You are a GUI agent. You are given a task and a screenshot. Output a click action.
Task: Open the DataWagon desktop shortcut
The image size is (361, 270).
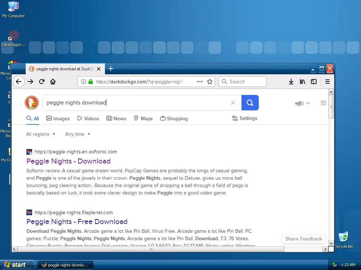pyautogui.click(x=13, y=39)
